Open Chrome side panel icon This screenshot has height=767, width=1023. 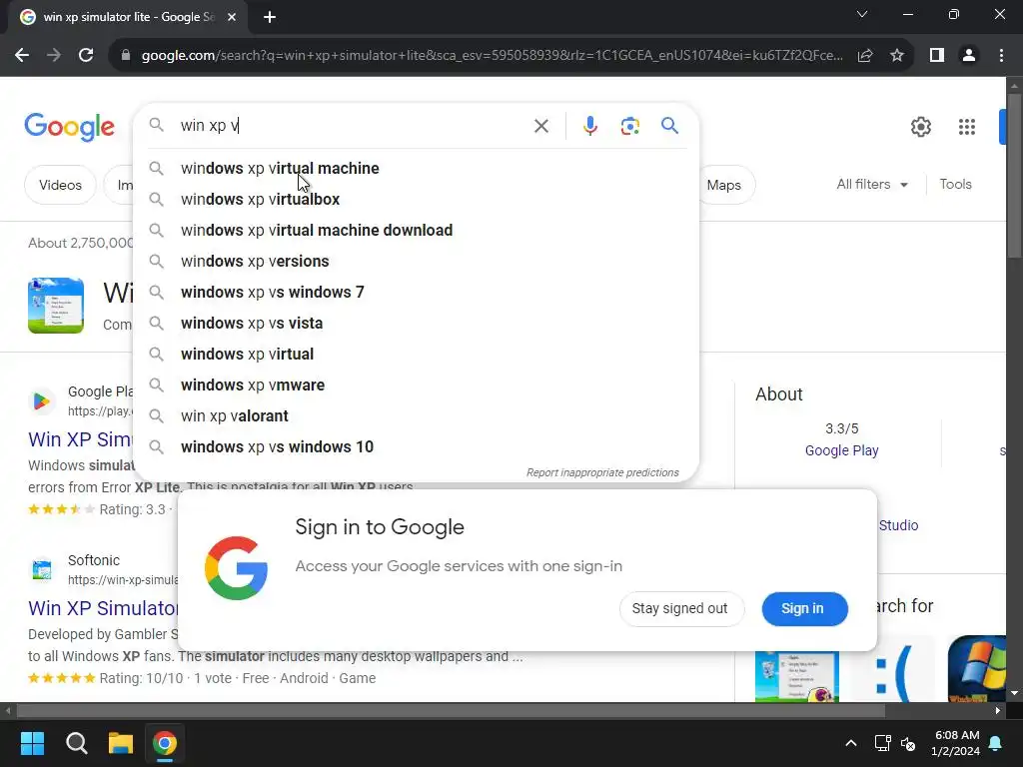(x=937, y=56)
